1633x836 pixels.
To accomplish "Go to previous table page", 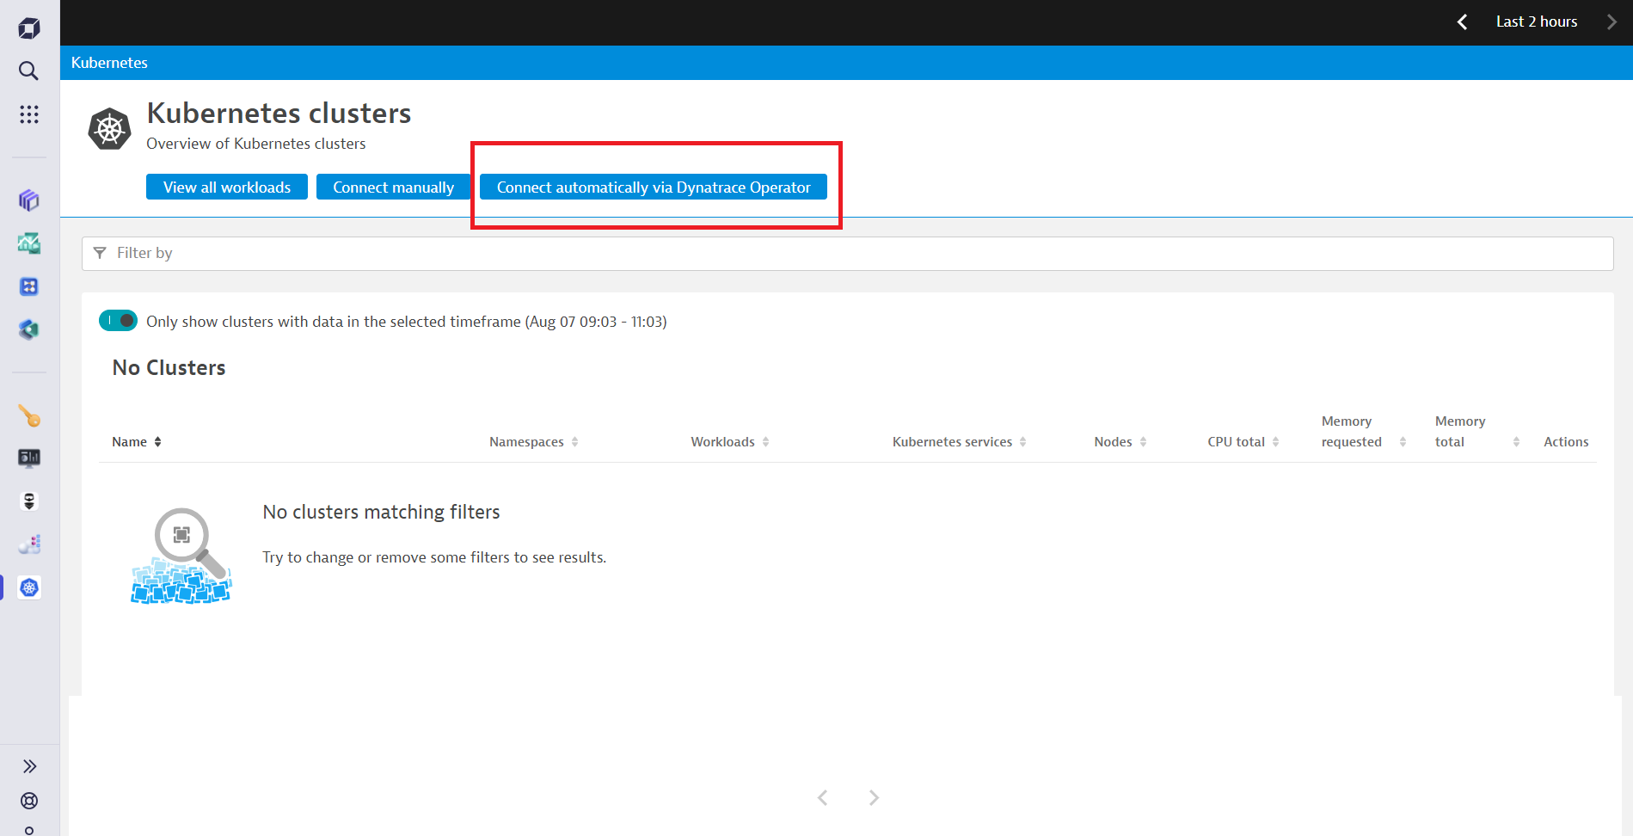I will coord(823,798).
